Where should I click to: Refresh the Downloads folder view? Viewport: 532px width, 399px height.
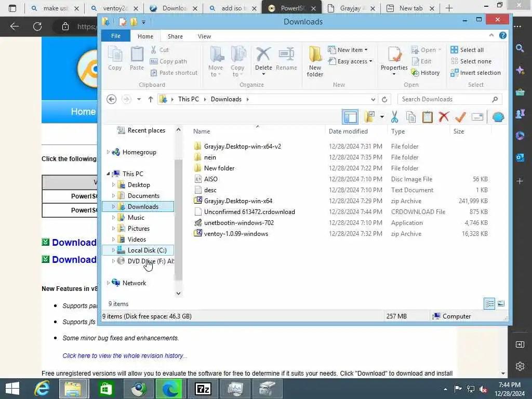pyautogui.click(x=384, y=99)
